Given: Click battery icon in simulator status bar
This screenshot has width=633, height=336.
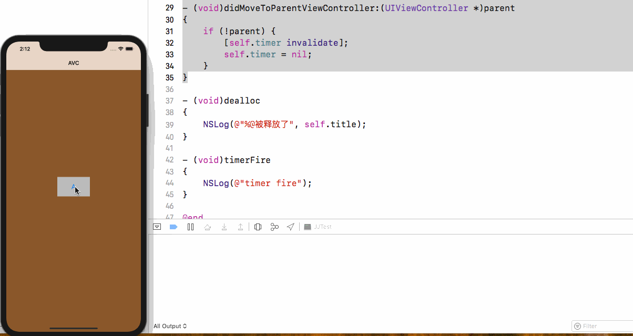Looking at the screenshot, I should tap(130, 49).
